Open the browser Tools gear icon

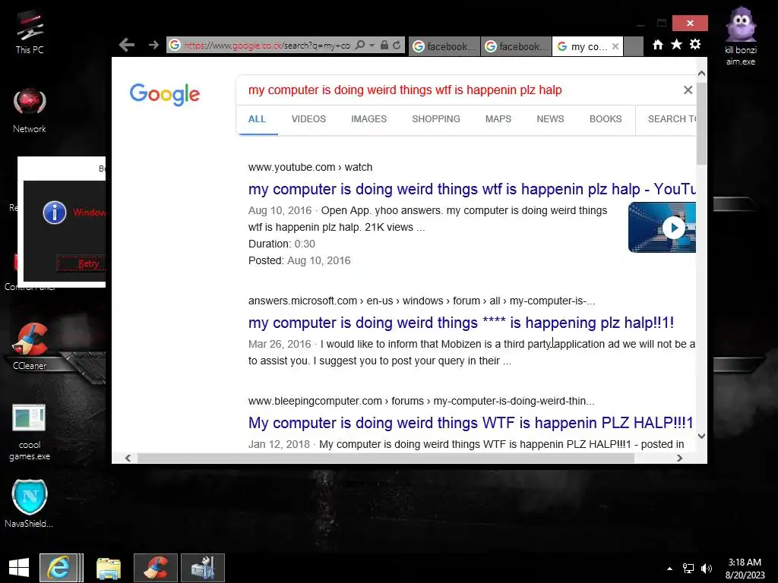click(695, 44)
